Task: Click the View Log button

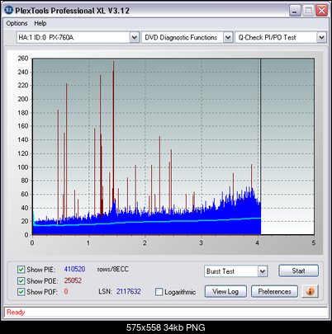Action: (225, 291)
